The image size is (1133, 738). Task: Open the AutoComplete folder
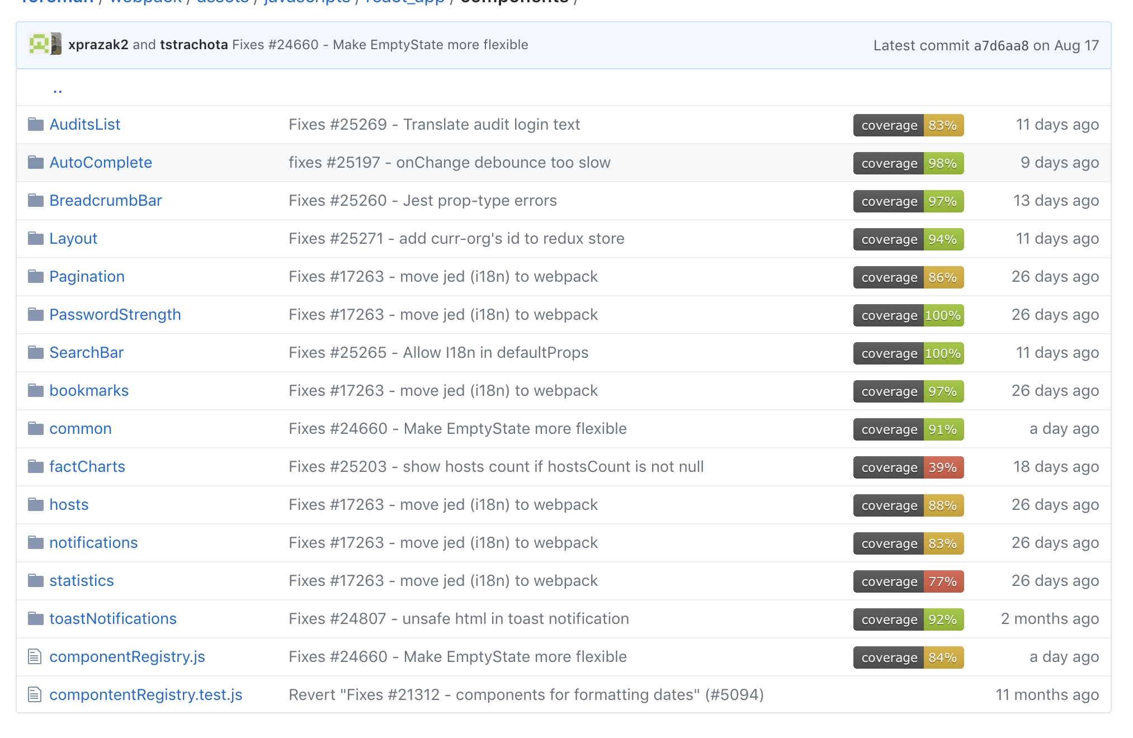[101, 162]
